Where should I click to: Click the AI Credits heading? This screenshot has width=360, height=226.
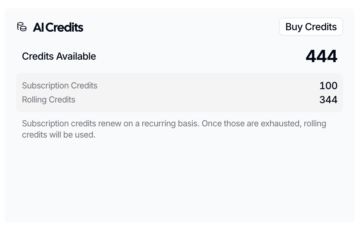[58, 27]
